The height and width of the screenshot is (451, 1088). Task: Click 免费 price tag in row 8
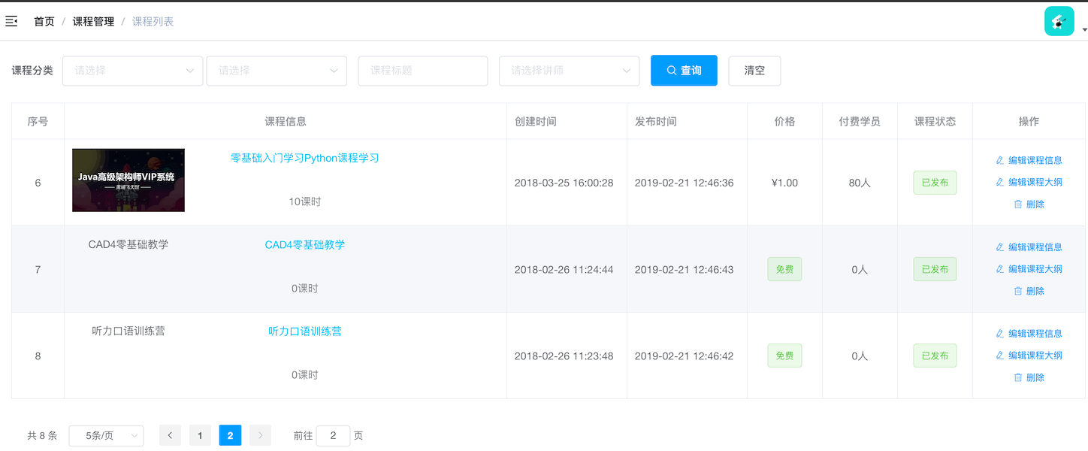(784, 356)
